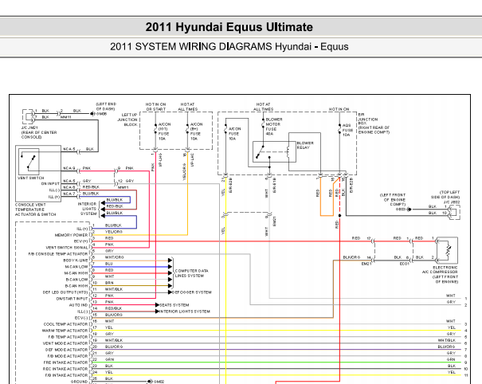
Task: Select the "DEFOGGER SYSTEM" label
Action: point(191,292)
